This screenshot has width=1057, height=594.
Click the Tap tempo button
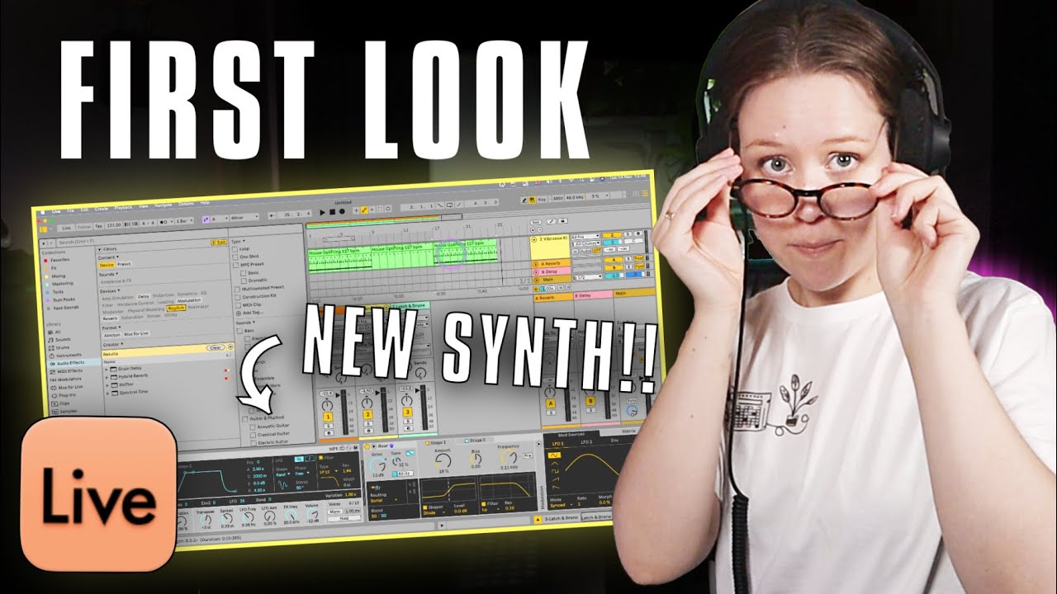click(98, 226)
